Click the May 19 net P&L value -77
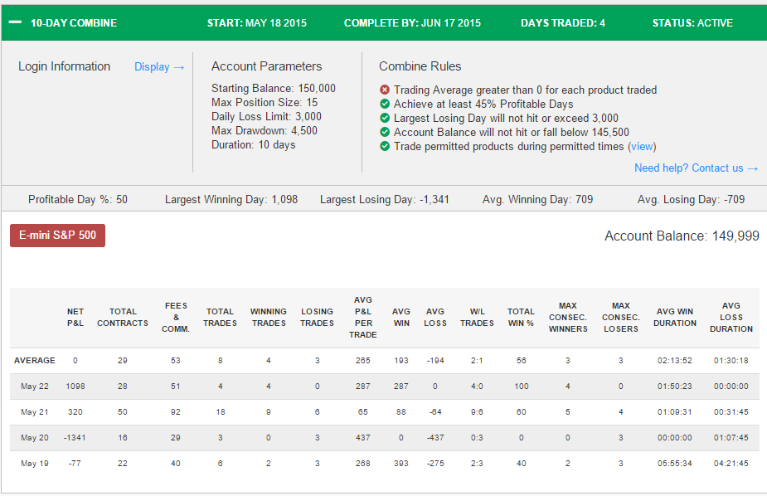The height and width of the screenshot is (496, 767). 75,463
